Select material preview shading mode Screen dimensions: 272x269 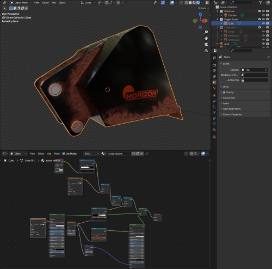coord(194,3)
